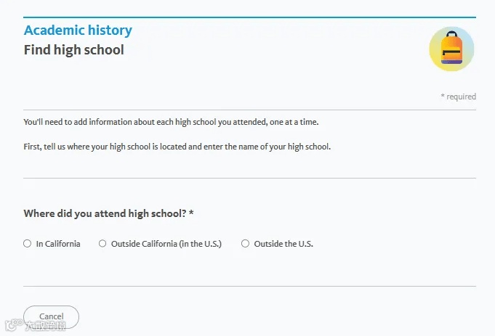Click the divider line below the instruction text
This screenshot has height=336, width=495.
249,178
